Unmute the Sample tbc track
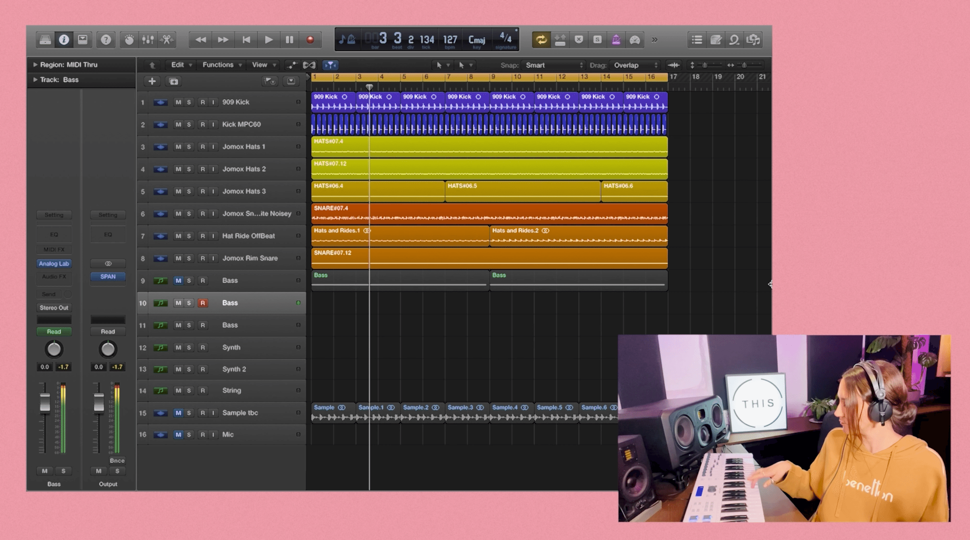Screen dimensions: 970x540 [178, 413]
